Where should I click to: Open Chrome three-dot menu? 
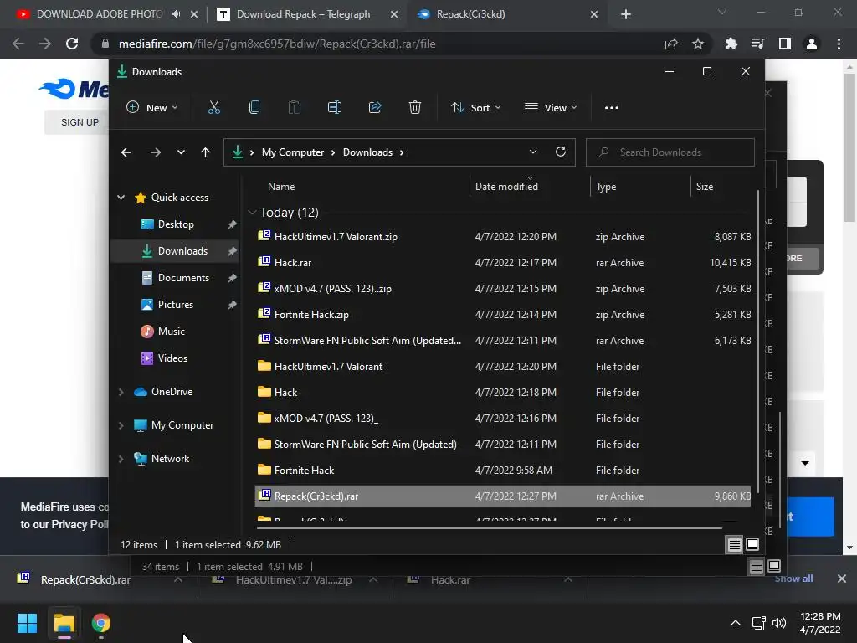click(839, 44)
